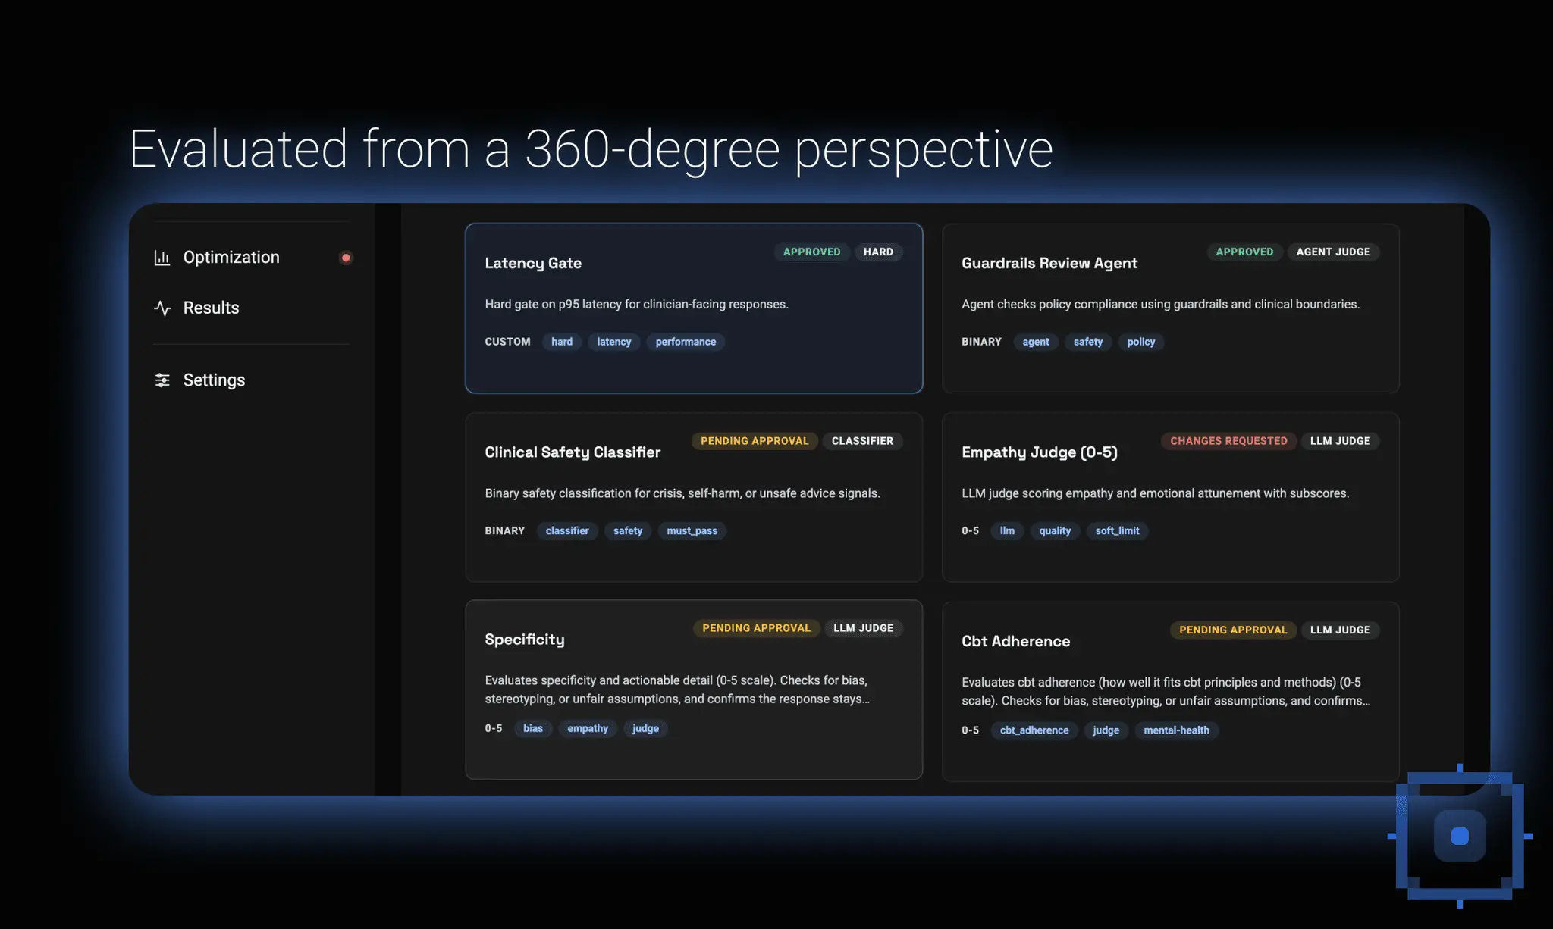Click the blue square widget icon at bottom right

1460,836
